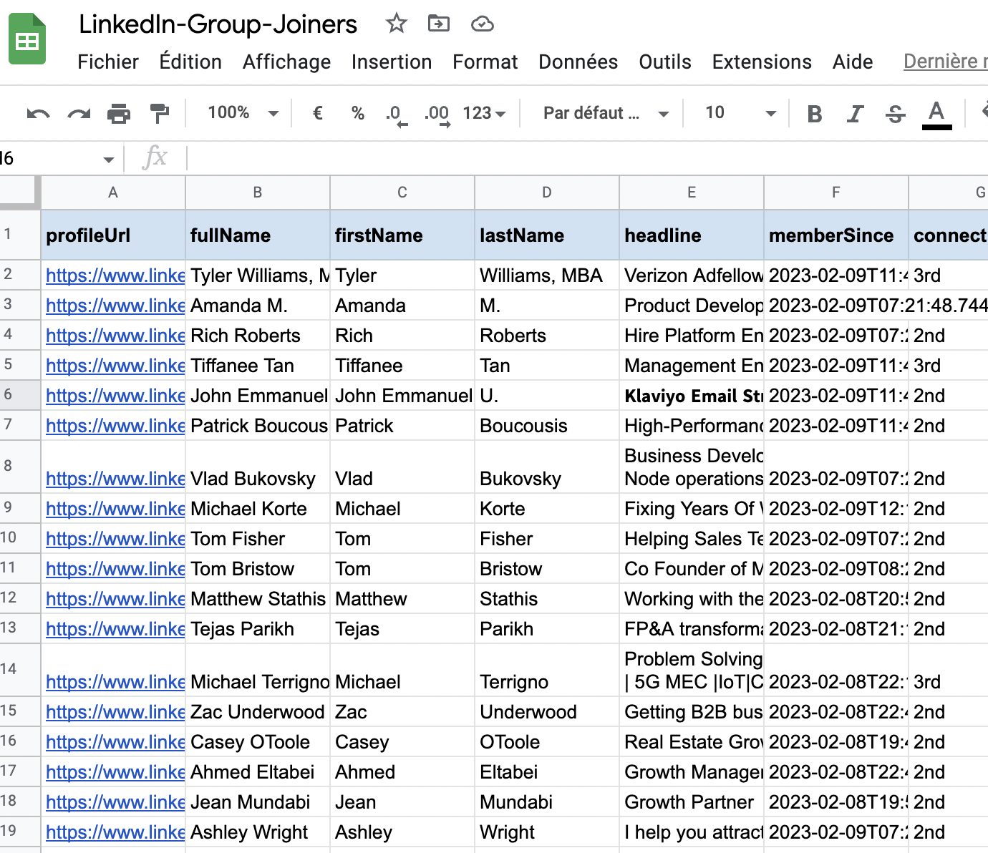Expand the Par défaut font dropdown

point(605,113)
